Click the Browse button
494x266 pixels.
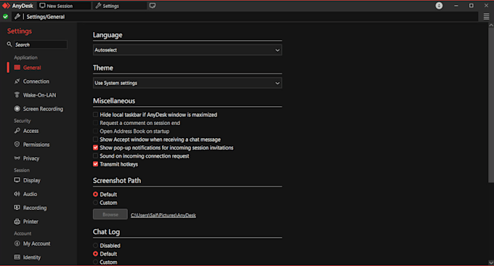pyautogui.click(x=110, y=214)
